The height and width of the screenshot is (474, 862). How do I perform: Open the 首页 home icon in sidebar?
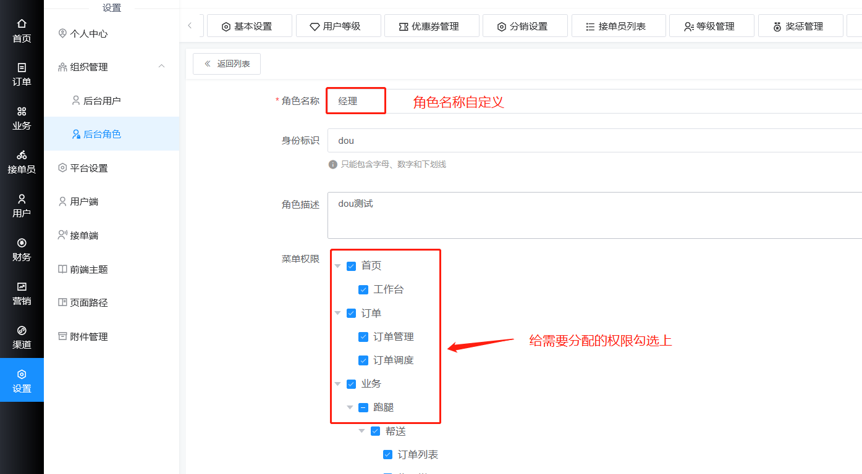[22, 23]
